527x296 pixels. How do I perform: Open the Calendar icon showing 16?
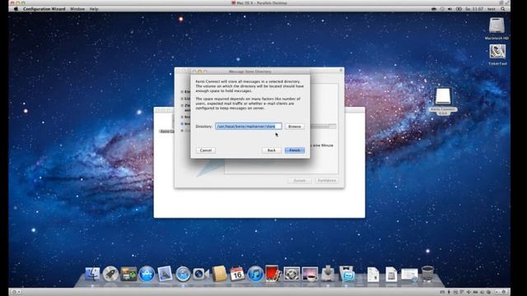[237, 274]
